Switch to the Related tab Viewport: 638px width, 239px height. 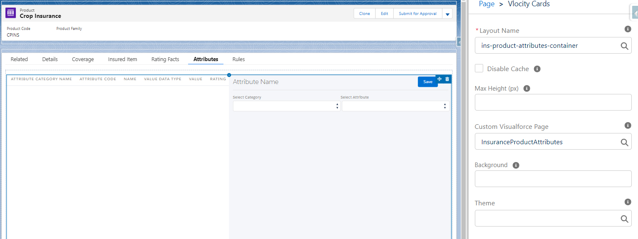pos(19,59)
